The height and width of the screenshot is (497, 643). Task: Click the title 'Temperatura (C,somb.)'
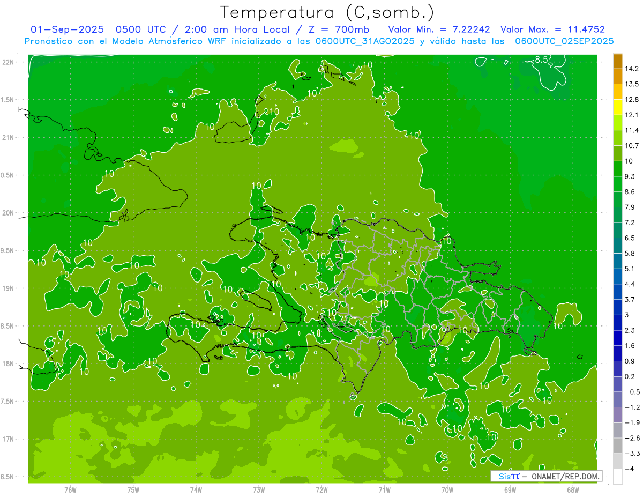pos(327,12)
